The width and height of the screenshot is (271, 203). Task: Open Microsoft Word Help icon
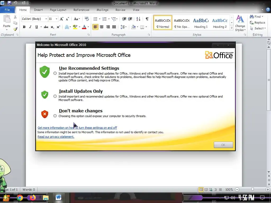268,10
